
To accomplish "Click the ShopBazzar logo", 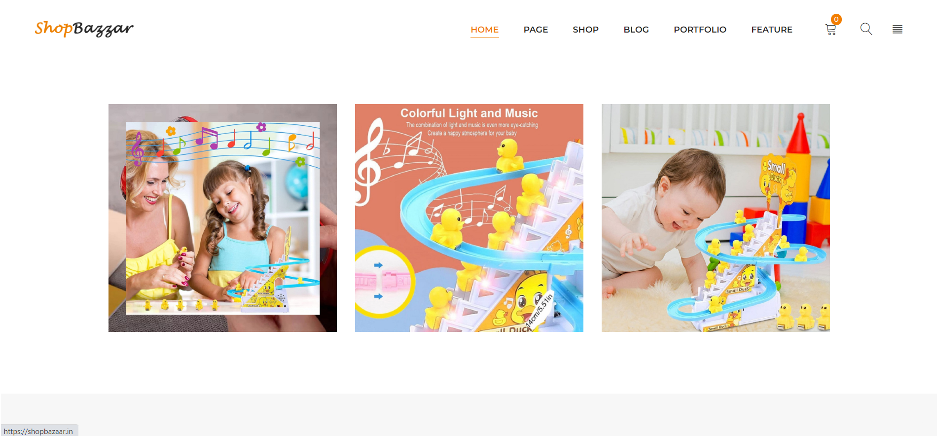I will [x=84, y=29].
